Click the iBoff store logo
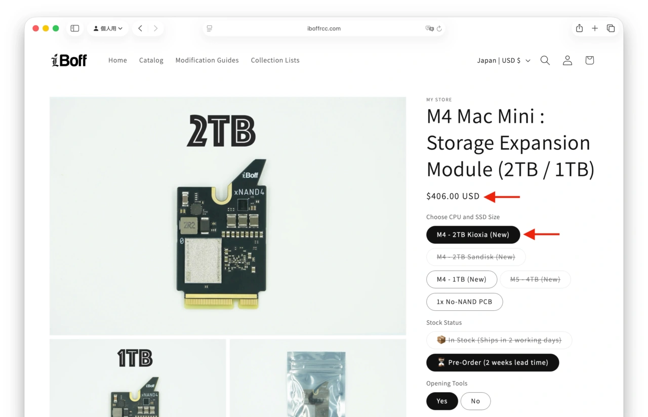 pos(69,60)
